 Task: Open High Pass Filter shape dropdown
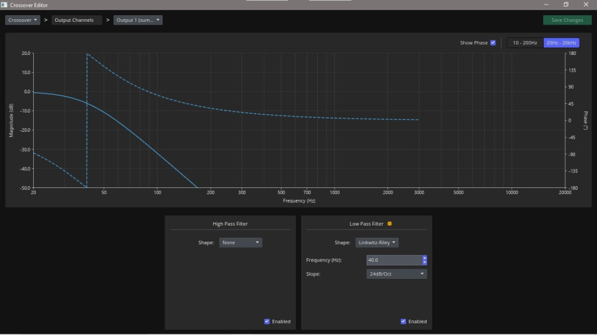(240, 242)
